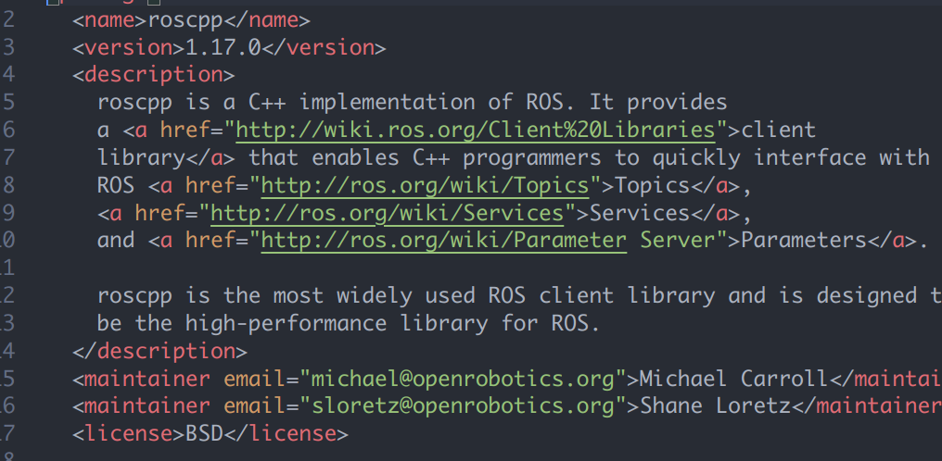Open the ros.org/wiki/Services URL
This screenshot has height=461, width=942.
388,214
